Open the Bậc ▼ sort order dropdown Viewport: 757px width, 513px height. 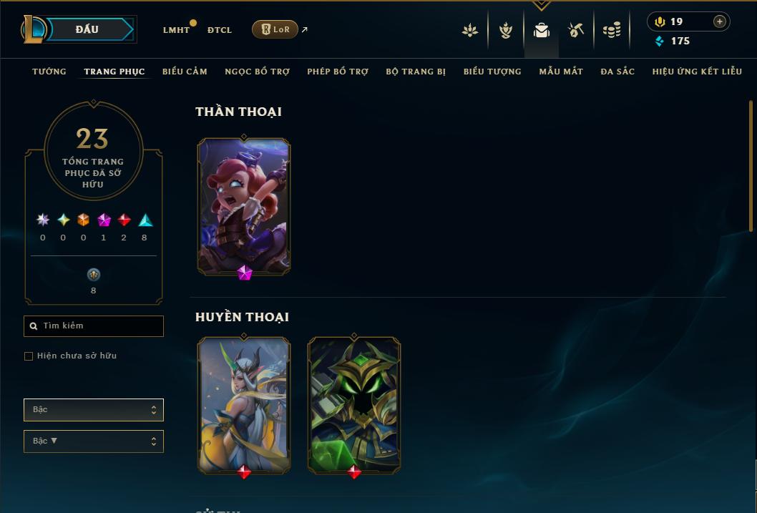[94, 441]
